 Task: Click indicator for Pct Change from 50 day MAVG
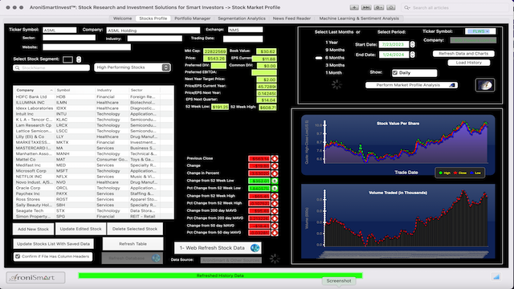point(275,233)
